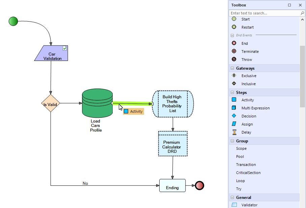This screenshot has height=208, width=306.
Task: Select the Ending activity node
Action: click(x=172, y=185)
